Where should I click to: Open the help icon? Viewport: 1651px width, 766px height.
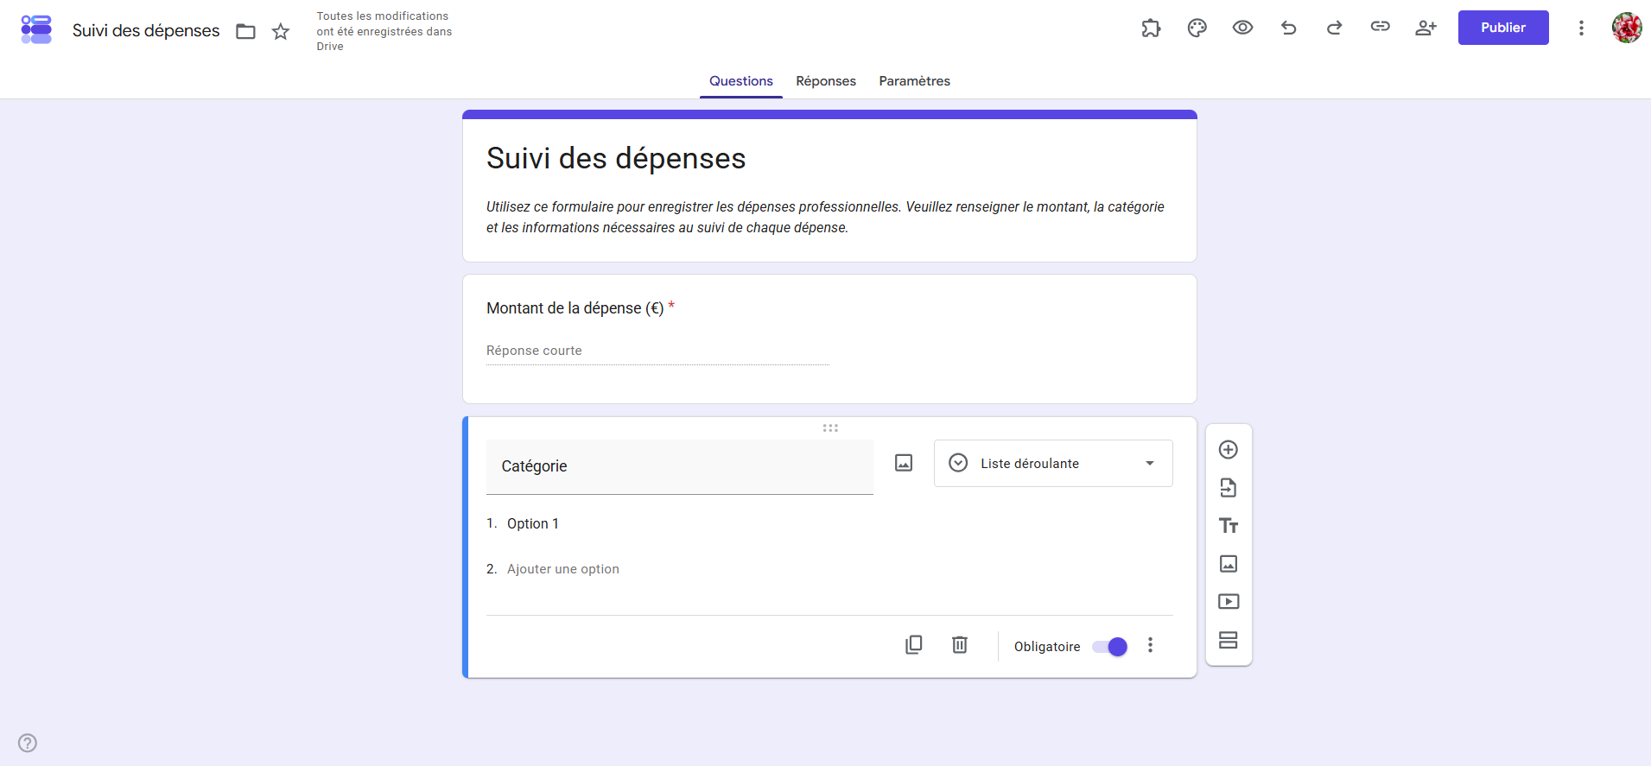tap(28, 743)
